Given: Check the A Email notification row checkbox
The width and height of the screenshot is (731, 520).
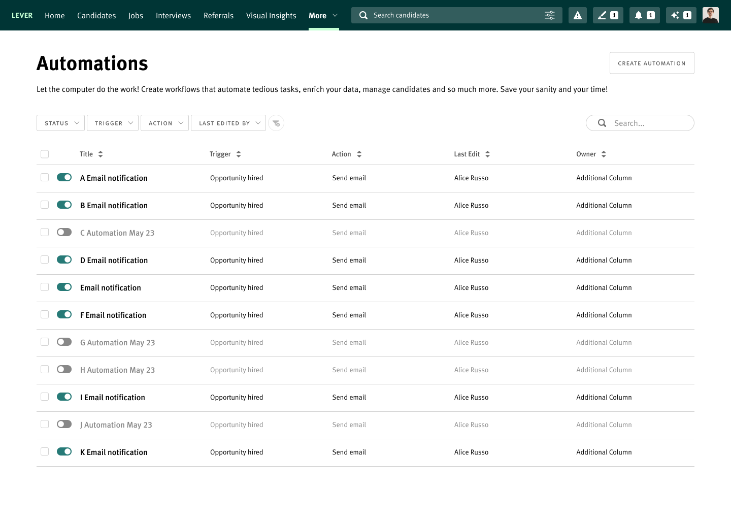Looking at the screenshot, I should point(45,177).
